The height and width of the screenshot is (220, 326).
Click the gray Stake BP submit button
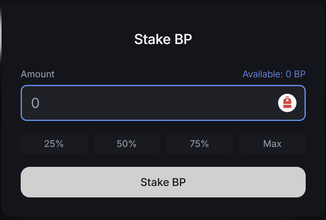point(163,182)
